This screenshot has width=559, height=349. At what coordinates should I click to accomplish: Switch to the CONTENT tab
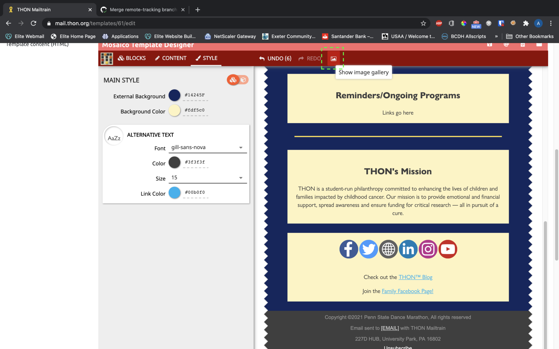tap(171, 58)
